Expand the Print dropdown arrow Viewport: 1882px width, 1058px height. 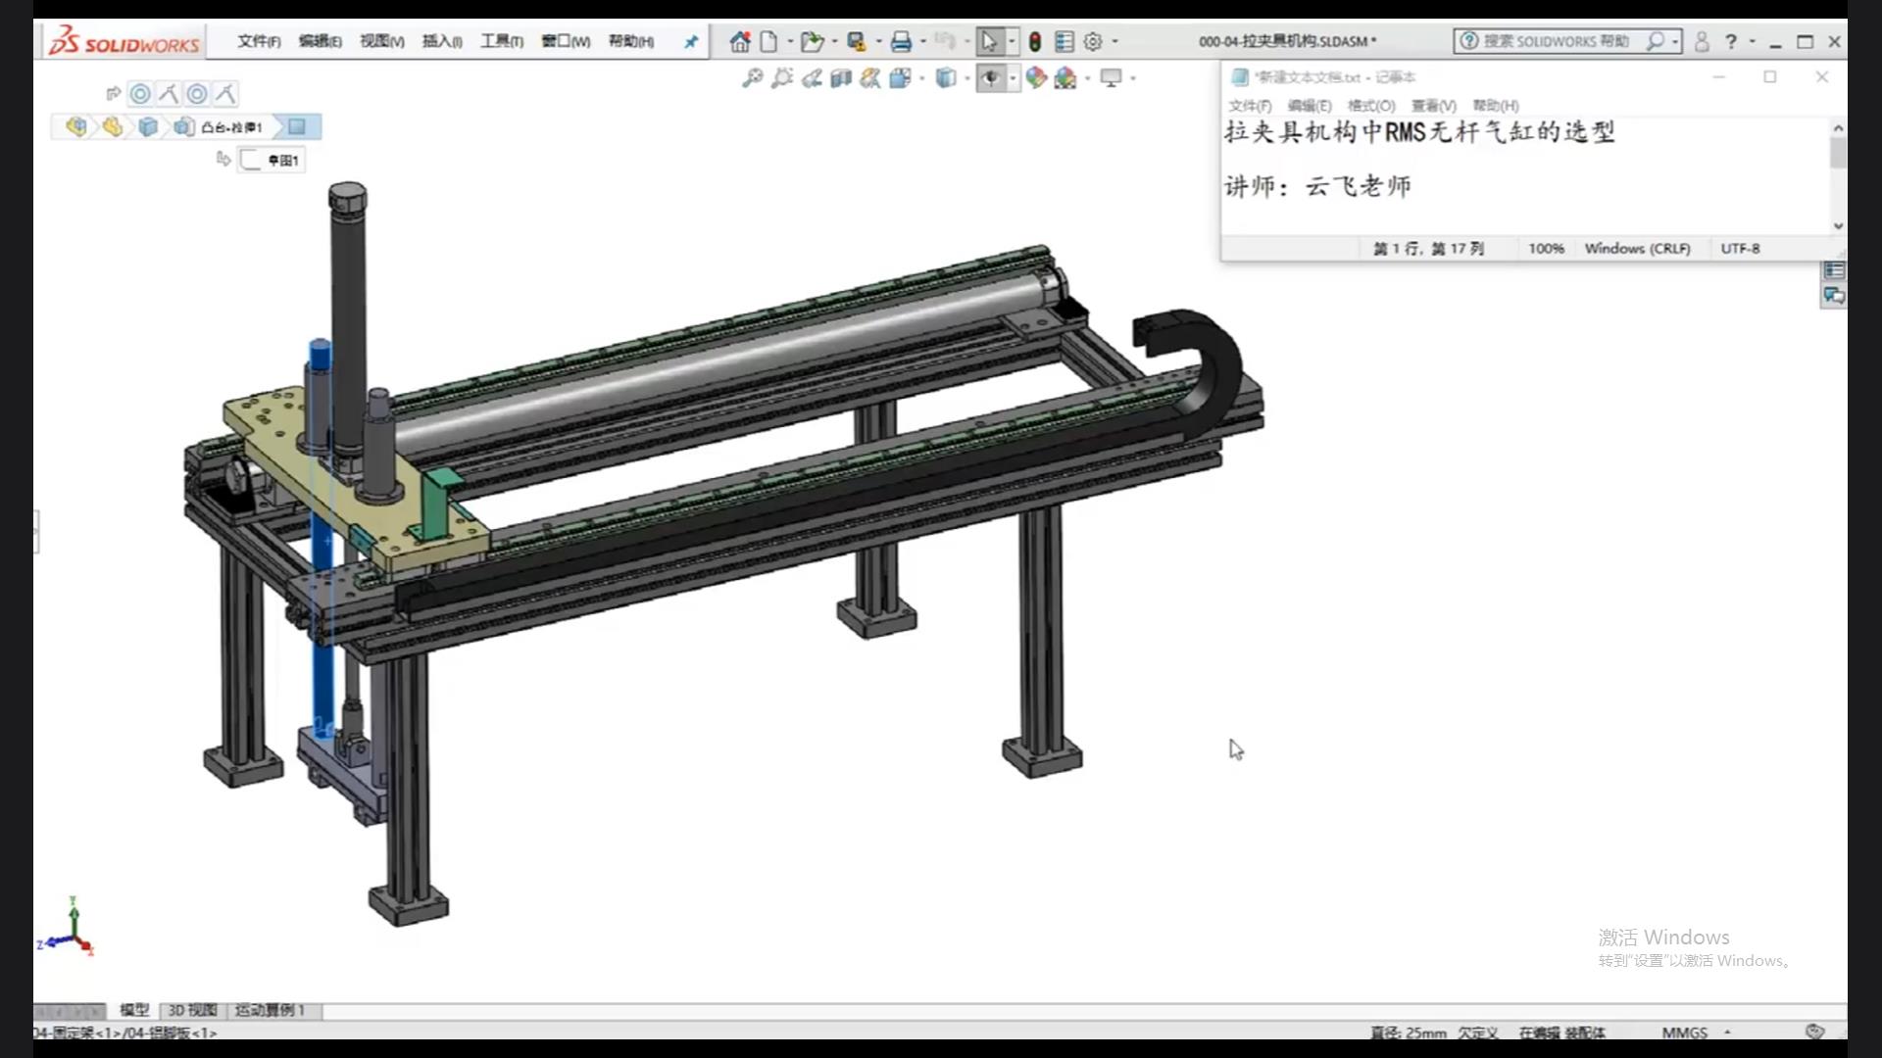click(x=923, y=42)
